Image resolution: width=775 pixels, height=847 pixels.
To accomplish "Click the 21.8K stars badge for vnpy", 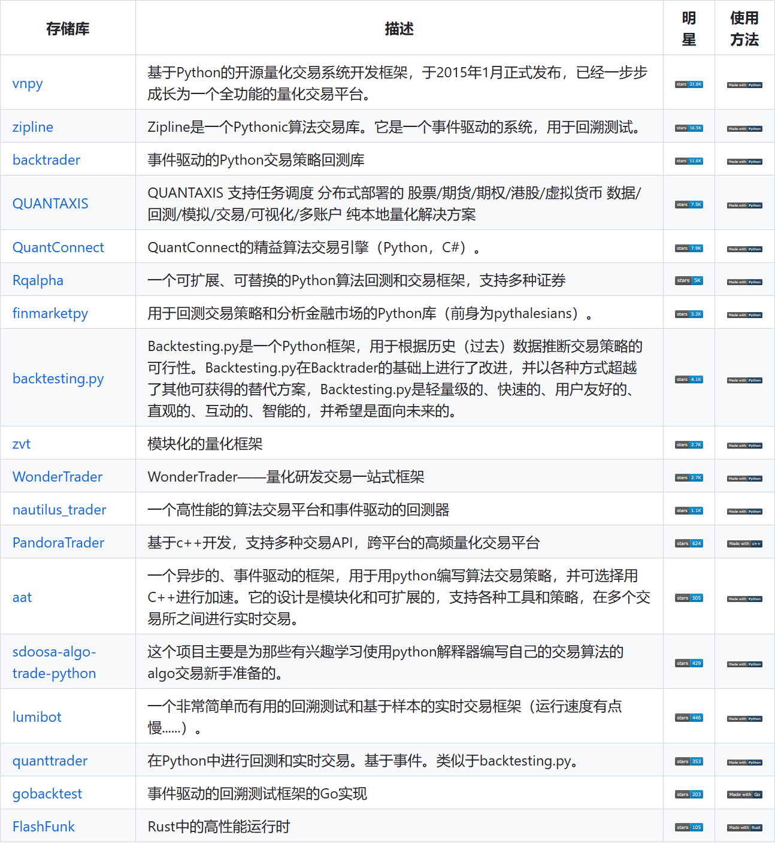I will [689, 84].
